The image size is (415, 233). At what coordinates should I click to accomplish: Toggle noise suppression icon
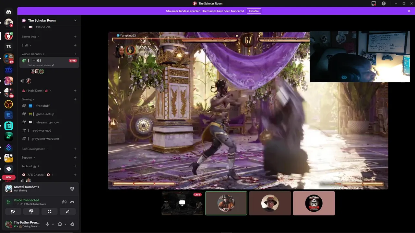pos(65,202)
